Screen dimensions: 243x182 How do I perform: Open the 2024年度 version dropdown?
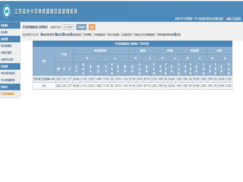(69, 27)
